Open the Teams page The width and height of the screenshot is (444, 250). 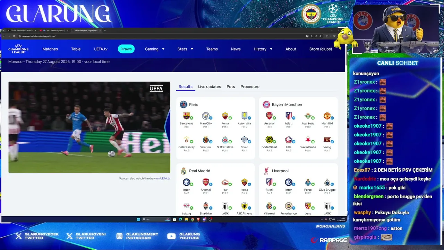[x=212, y=49]
